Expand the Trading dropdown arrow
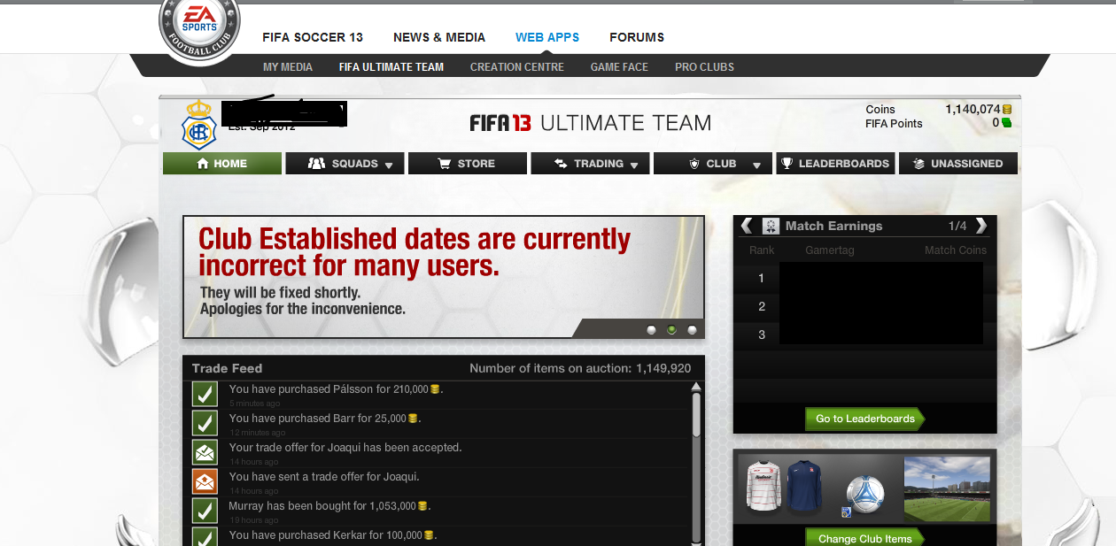 tap(634, 165)
